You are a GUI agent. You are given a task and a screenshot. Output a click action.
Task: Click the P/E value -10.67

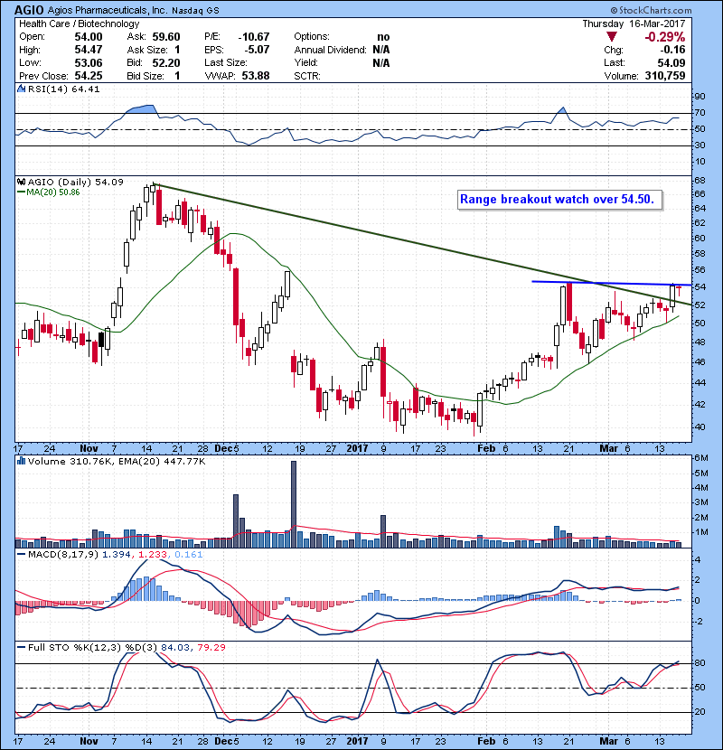(x=254, y=37)
